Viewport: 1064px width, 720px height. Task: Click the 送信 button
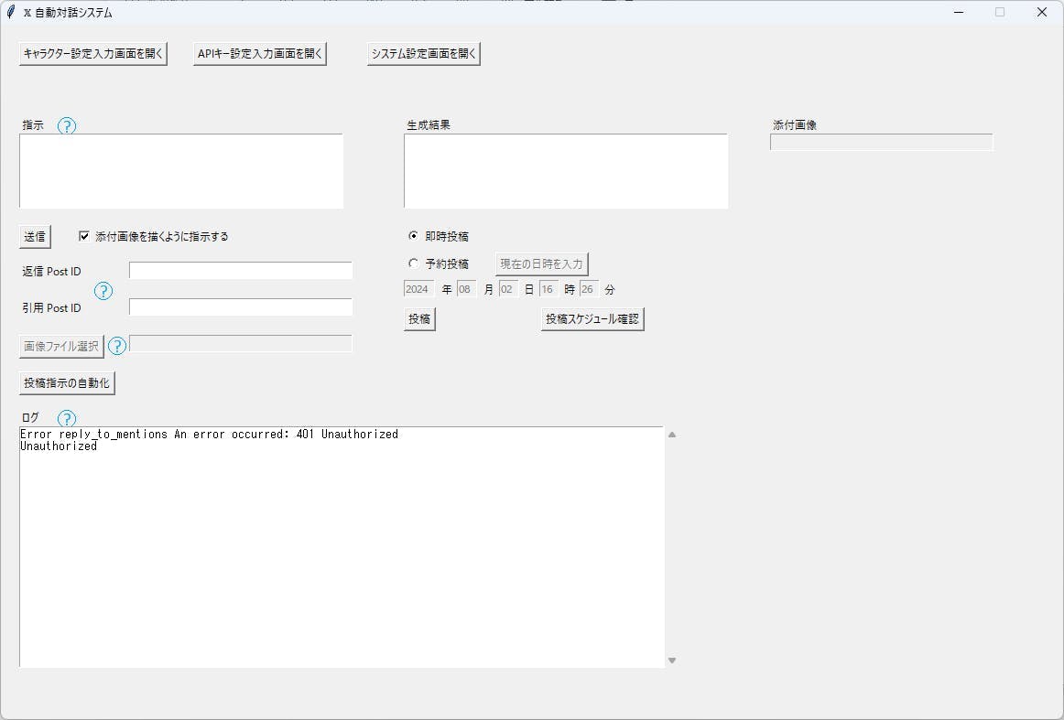click(x=34, y=236)
